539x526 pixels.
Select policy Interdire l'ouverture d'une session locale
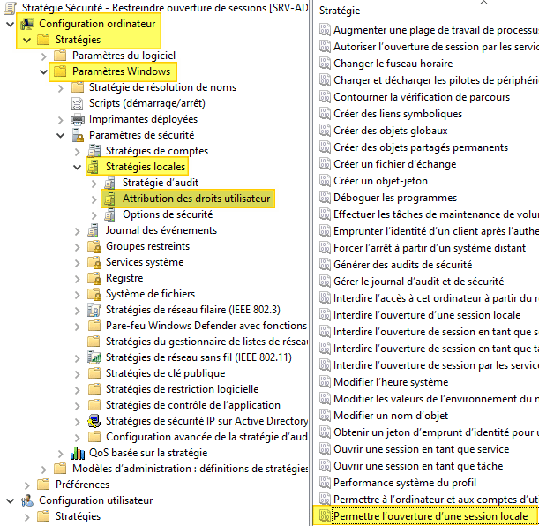(x=427, y=315)
